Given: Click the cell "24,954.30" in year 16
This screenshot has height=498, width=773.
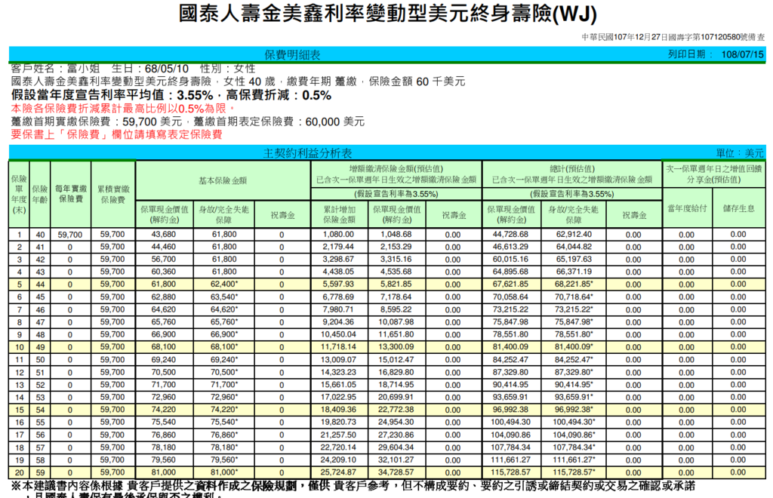Looking at the screenshot, I should coord(396,422).
